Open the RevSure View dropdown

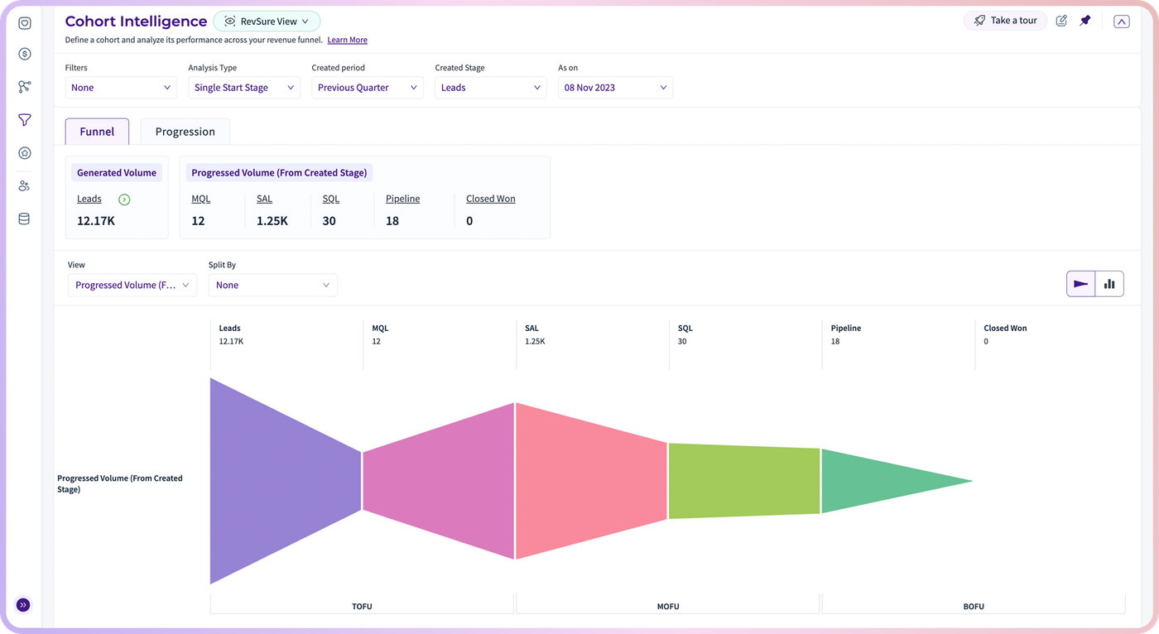[x=267, y=22]
